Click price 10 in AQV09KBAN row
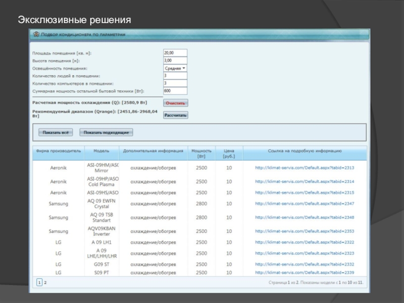404x303 pixels. (229, 231)
